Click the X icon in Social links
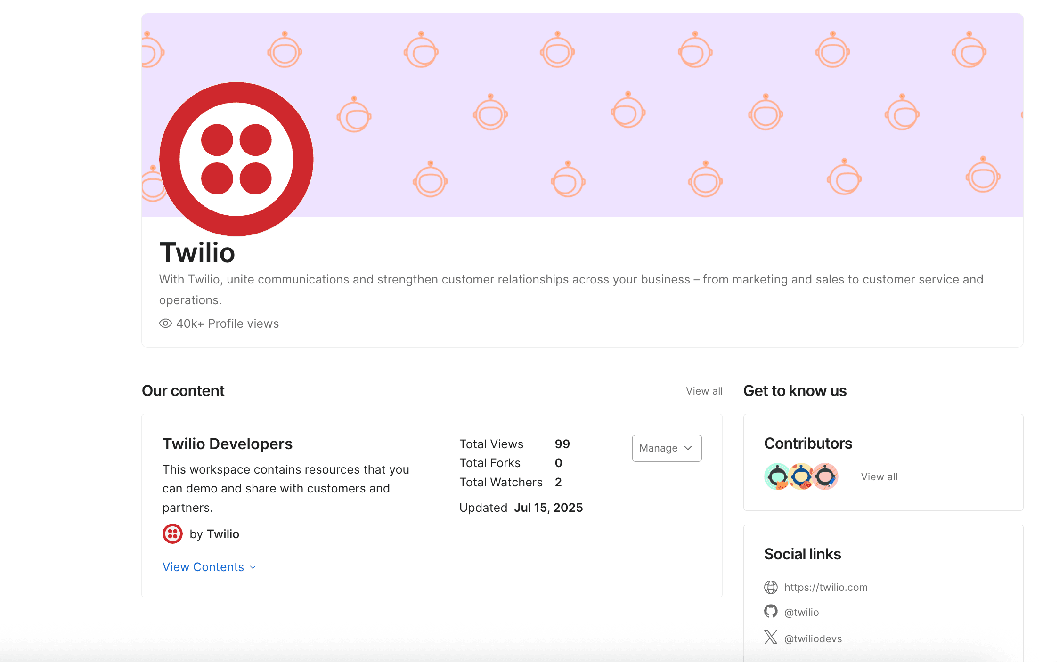 (x=771, y=638)
